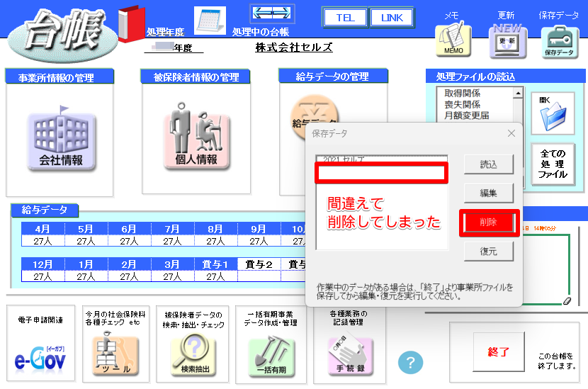Select 取得関係 in processing file list
This screenshot has height=389, width=588.
(462, 93)
